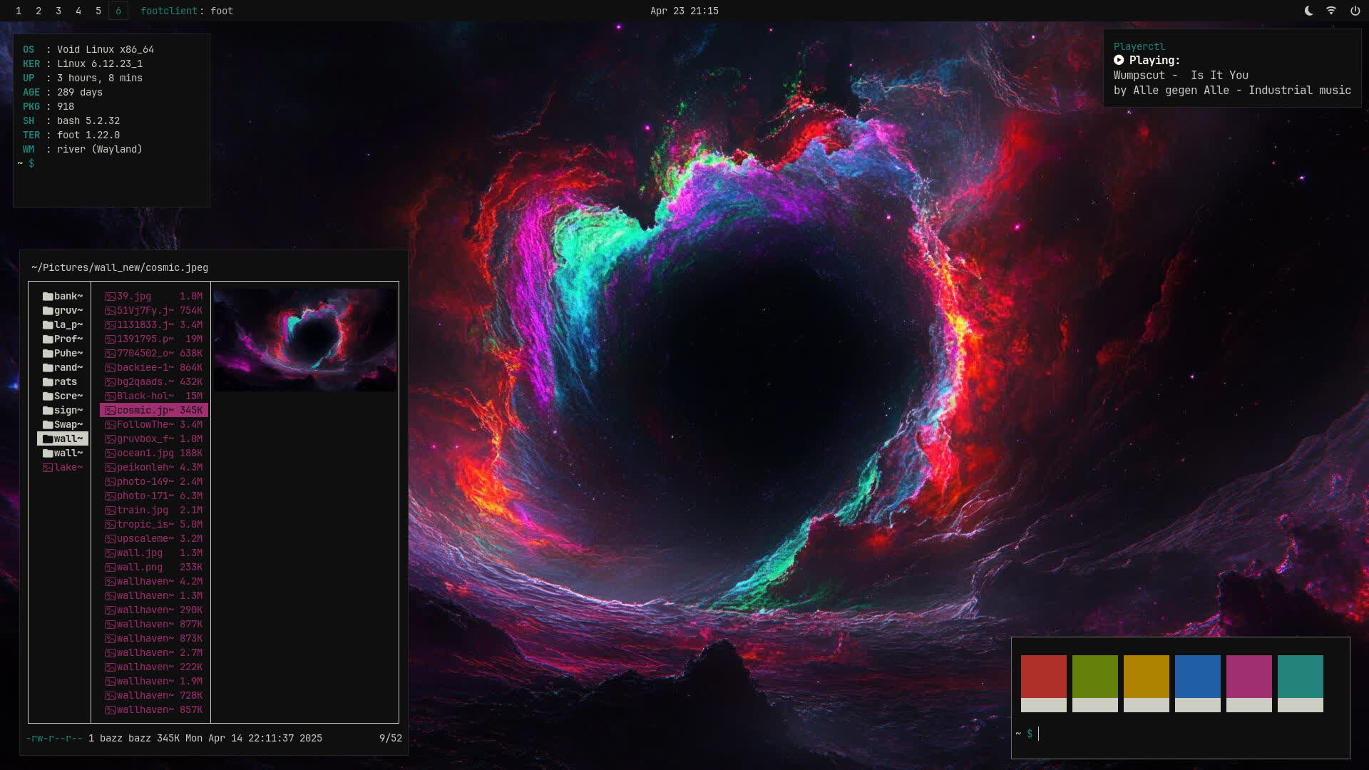Screen dimensions: 1369x770
Task: Click the blue color swatch
Action: click(x=1197, y=677)
